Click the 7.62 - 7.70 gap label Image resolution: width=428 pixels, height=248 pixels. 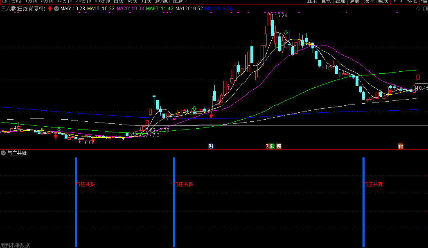click(159, 130)
